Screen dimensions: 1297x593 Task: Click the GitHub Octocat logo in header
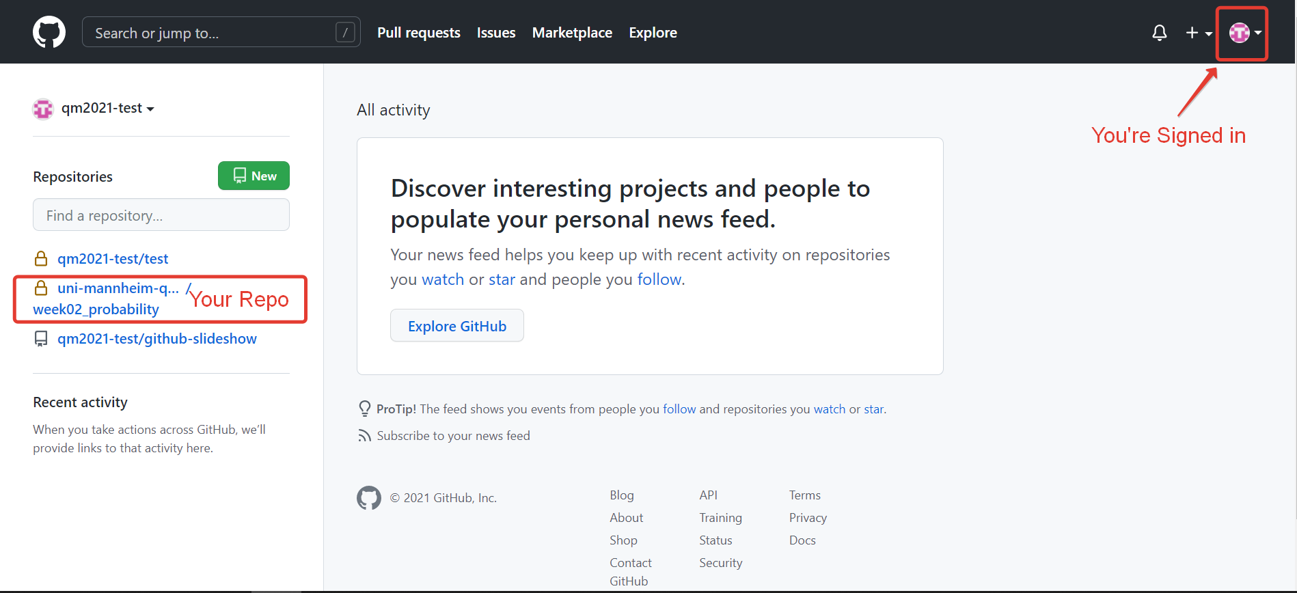(49, 33)
